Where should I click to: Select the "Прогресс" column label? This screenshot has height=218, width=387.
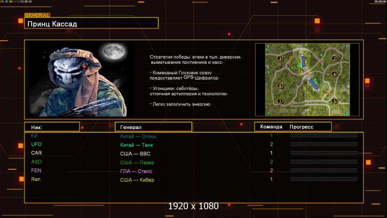301,127
